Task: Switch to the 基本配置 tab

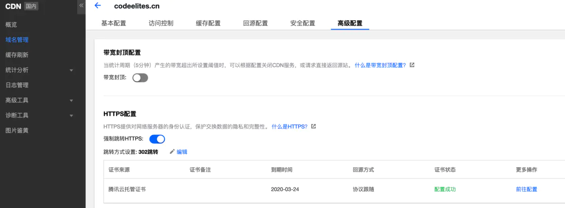Action: coord(113,23)
